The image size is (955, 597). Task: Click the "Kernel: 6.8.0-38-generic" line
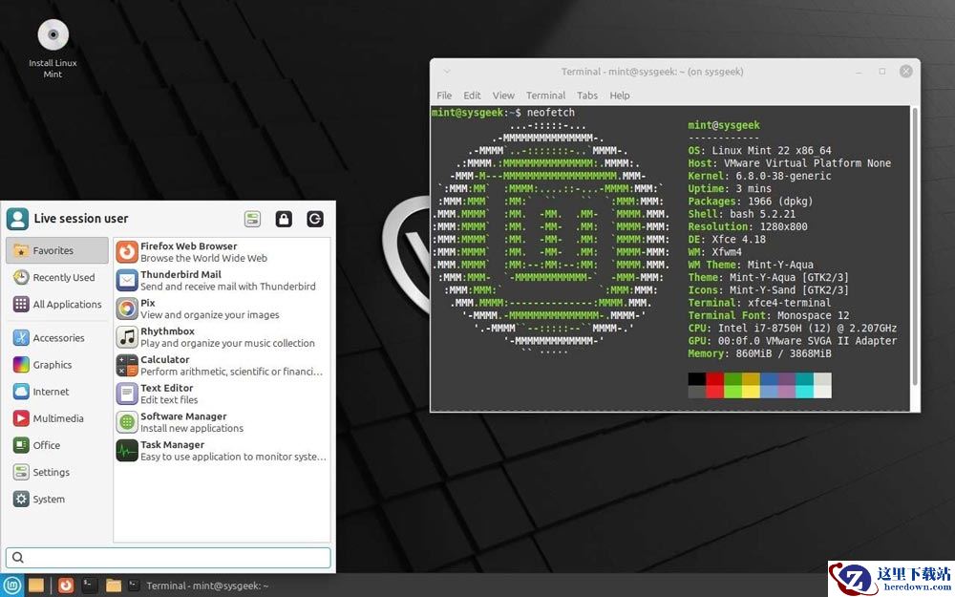point(759,176)
